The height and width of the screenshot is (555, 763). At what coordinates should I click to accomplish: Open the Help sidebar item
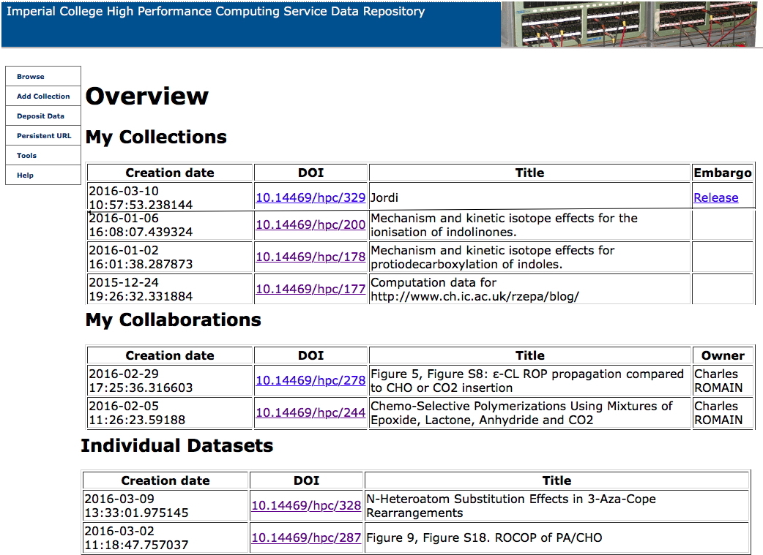(x=26, y=175)
